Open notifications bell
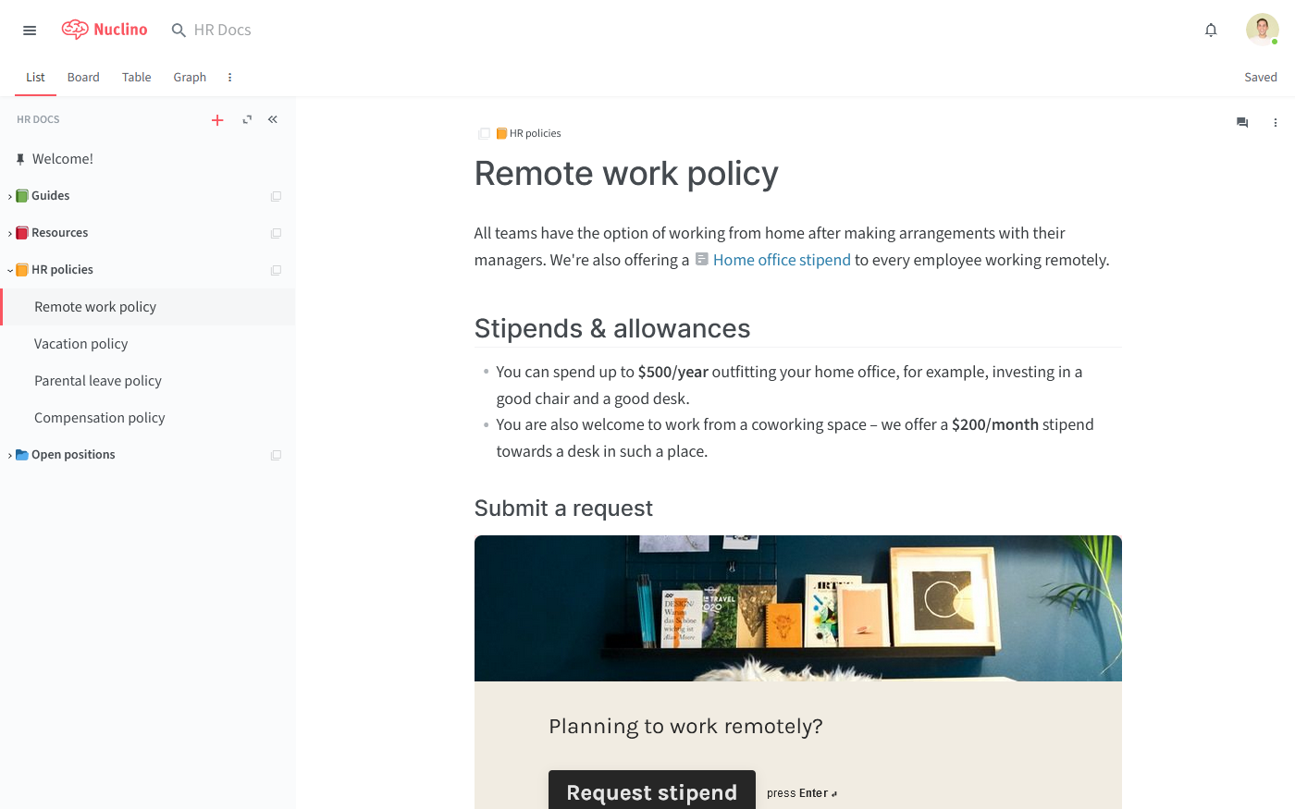This screenshot has width=1295, height=809. click(x=1211, y=31)
